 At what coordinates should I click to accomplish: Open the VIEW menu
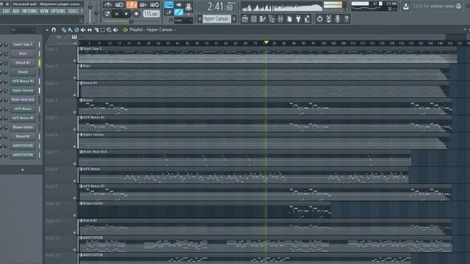coord(44,11)
